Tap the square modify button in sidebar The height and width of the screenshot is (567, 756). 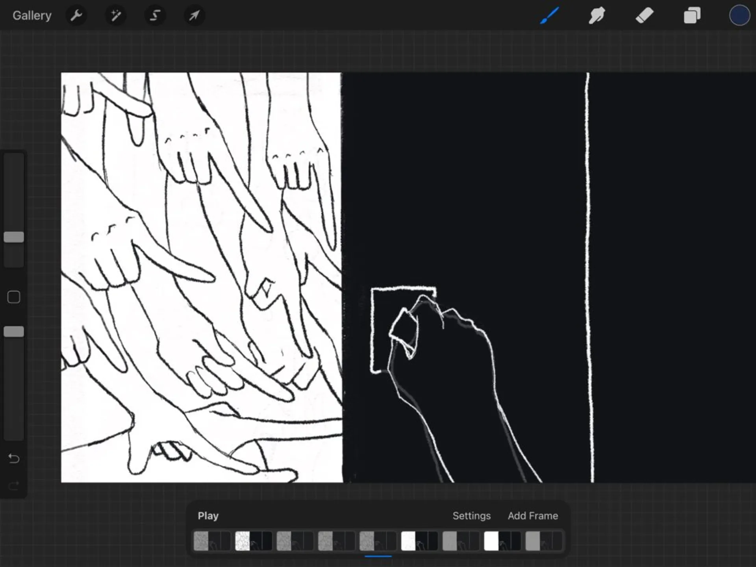pyautogui.click(x=14, y=297)
